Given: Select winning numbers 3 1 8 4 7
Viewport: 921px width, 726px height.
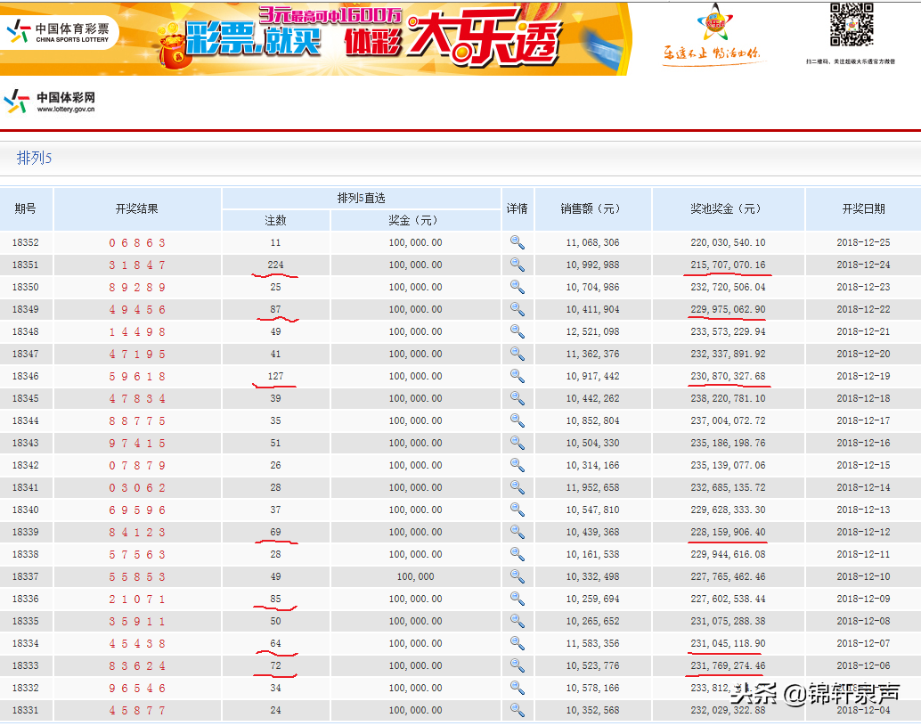Looking at the screenshot, I should 137,265.
